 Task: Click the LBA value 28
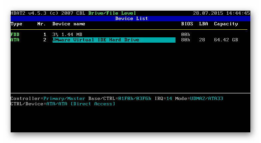[202, 40]
